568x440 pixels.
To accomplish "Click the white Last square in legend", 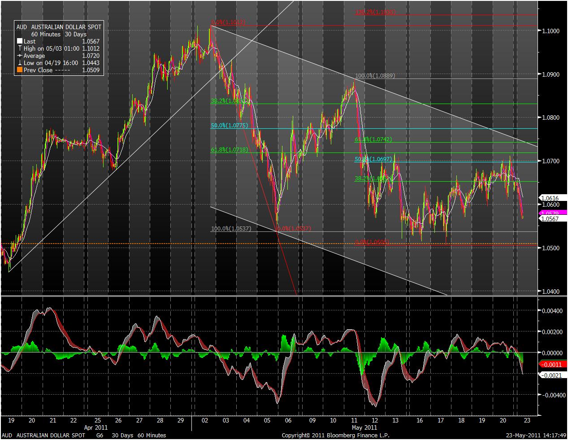I will (19, 42).
